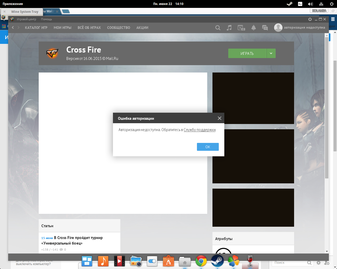Viewport: 337px width, 269px height.
Task: Open the power menu icon
Action: [x=332, y=4]
